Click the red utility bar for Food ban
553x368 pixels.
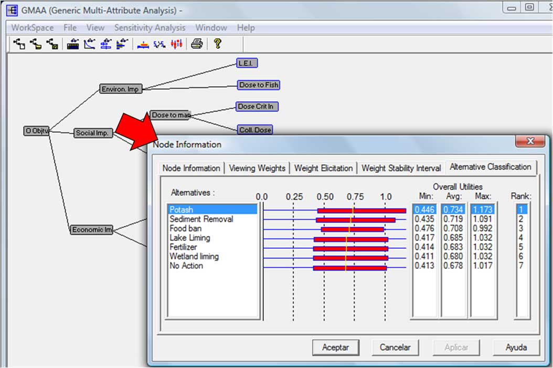pyautogui.click(x=352, y=229)
